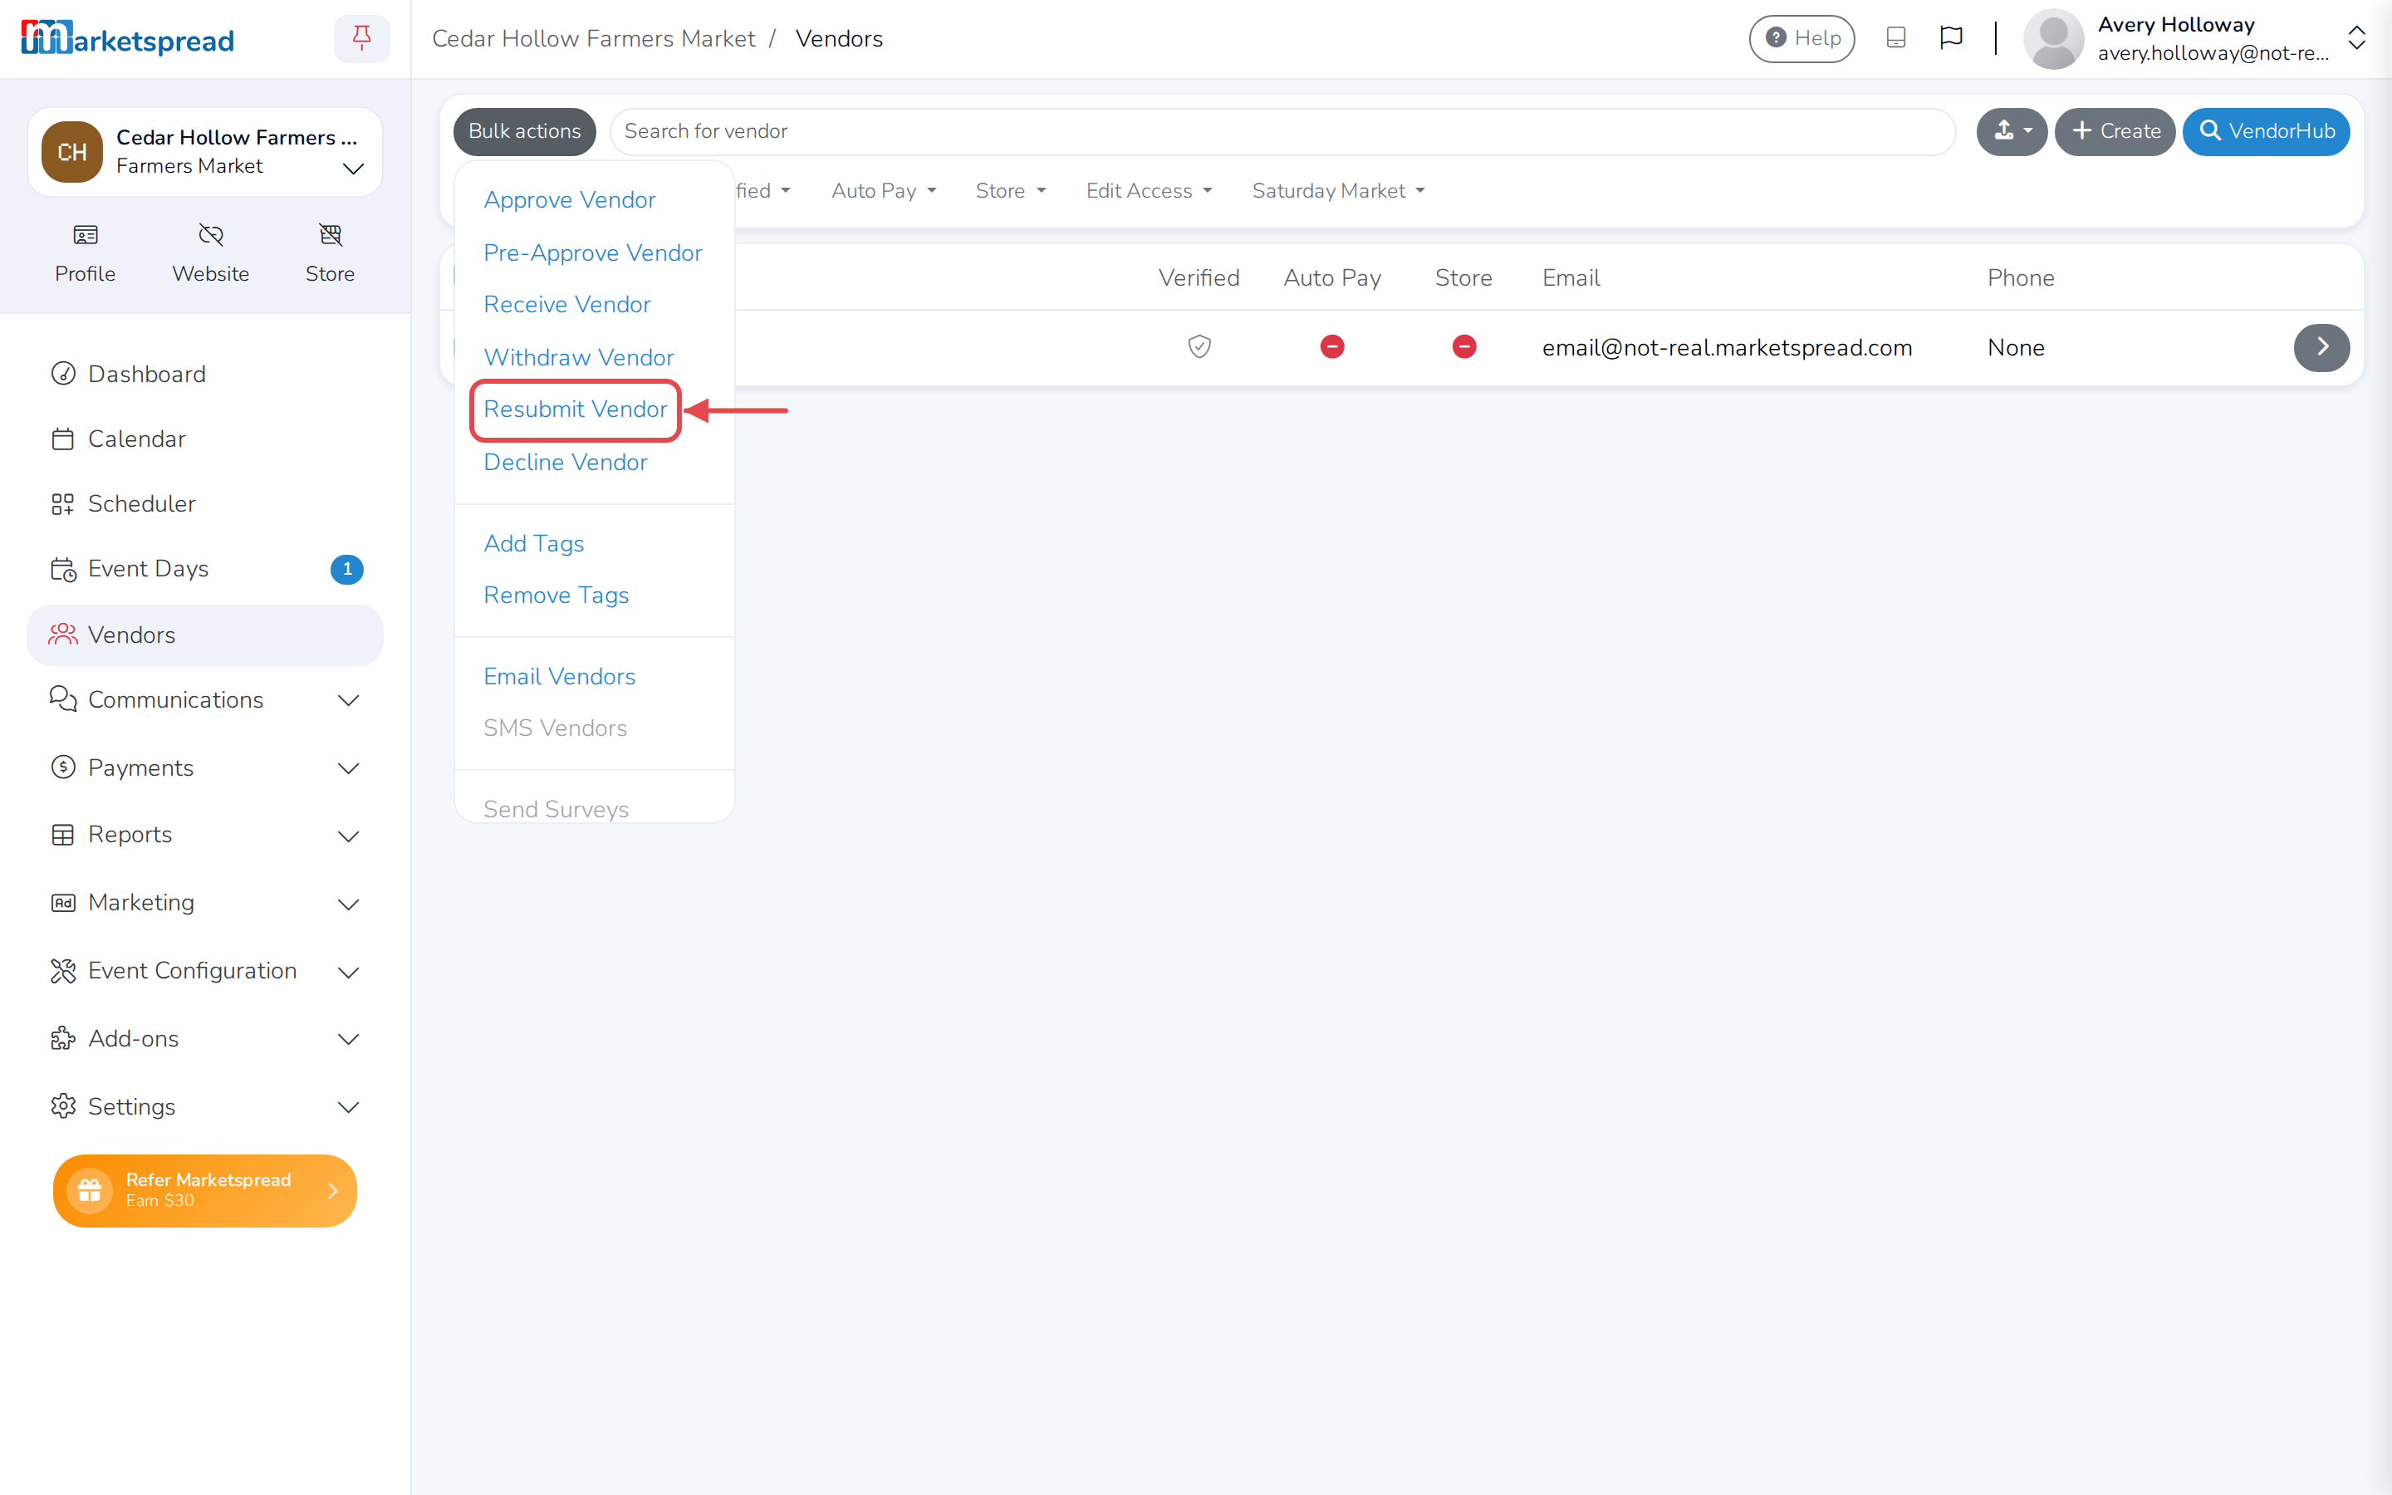This screenshot has height=1495, width=2392.
Task: Click the flag icon in header
Action: pos(1950,37)
